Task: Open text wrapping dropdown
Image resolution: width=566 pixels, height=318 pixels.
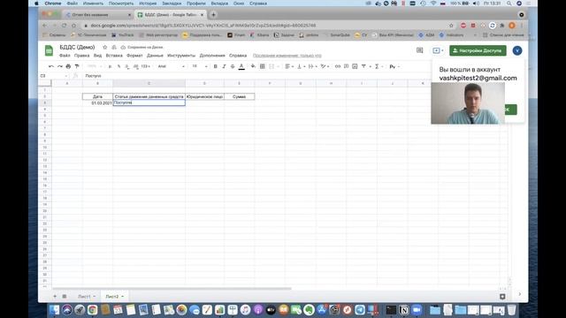Action: click(x=312, y=66)
